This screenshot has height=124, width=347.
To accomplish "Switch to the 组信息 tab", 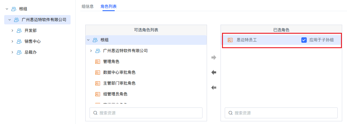I will [88, 6].
